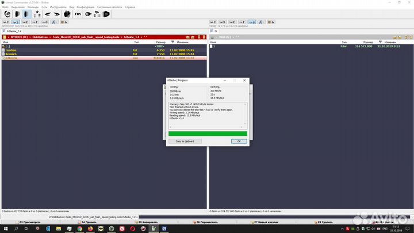Image resolution: width=414 pixels, height=233 pixels.
Task: Open the h2testw_1.4 folder tab in left panel
Action: click(13, 31)
